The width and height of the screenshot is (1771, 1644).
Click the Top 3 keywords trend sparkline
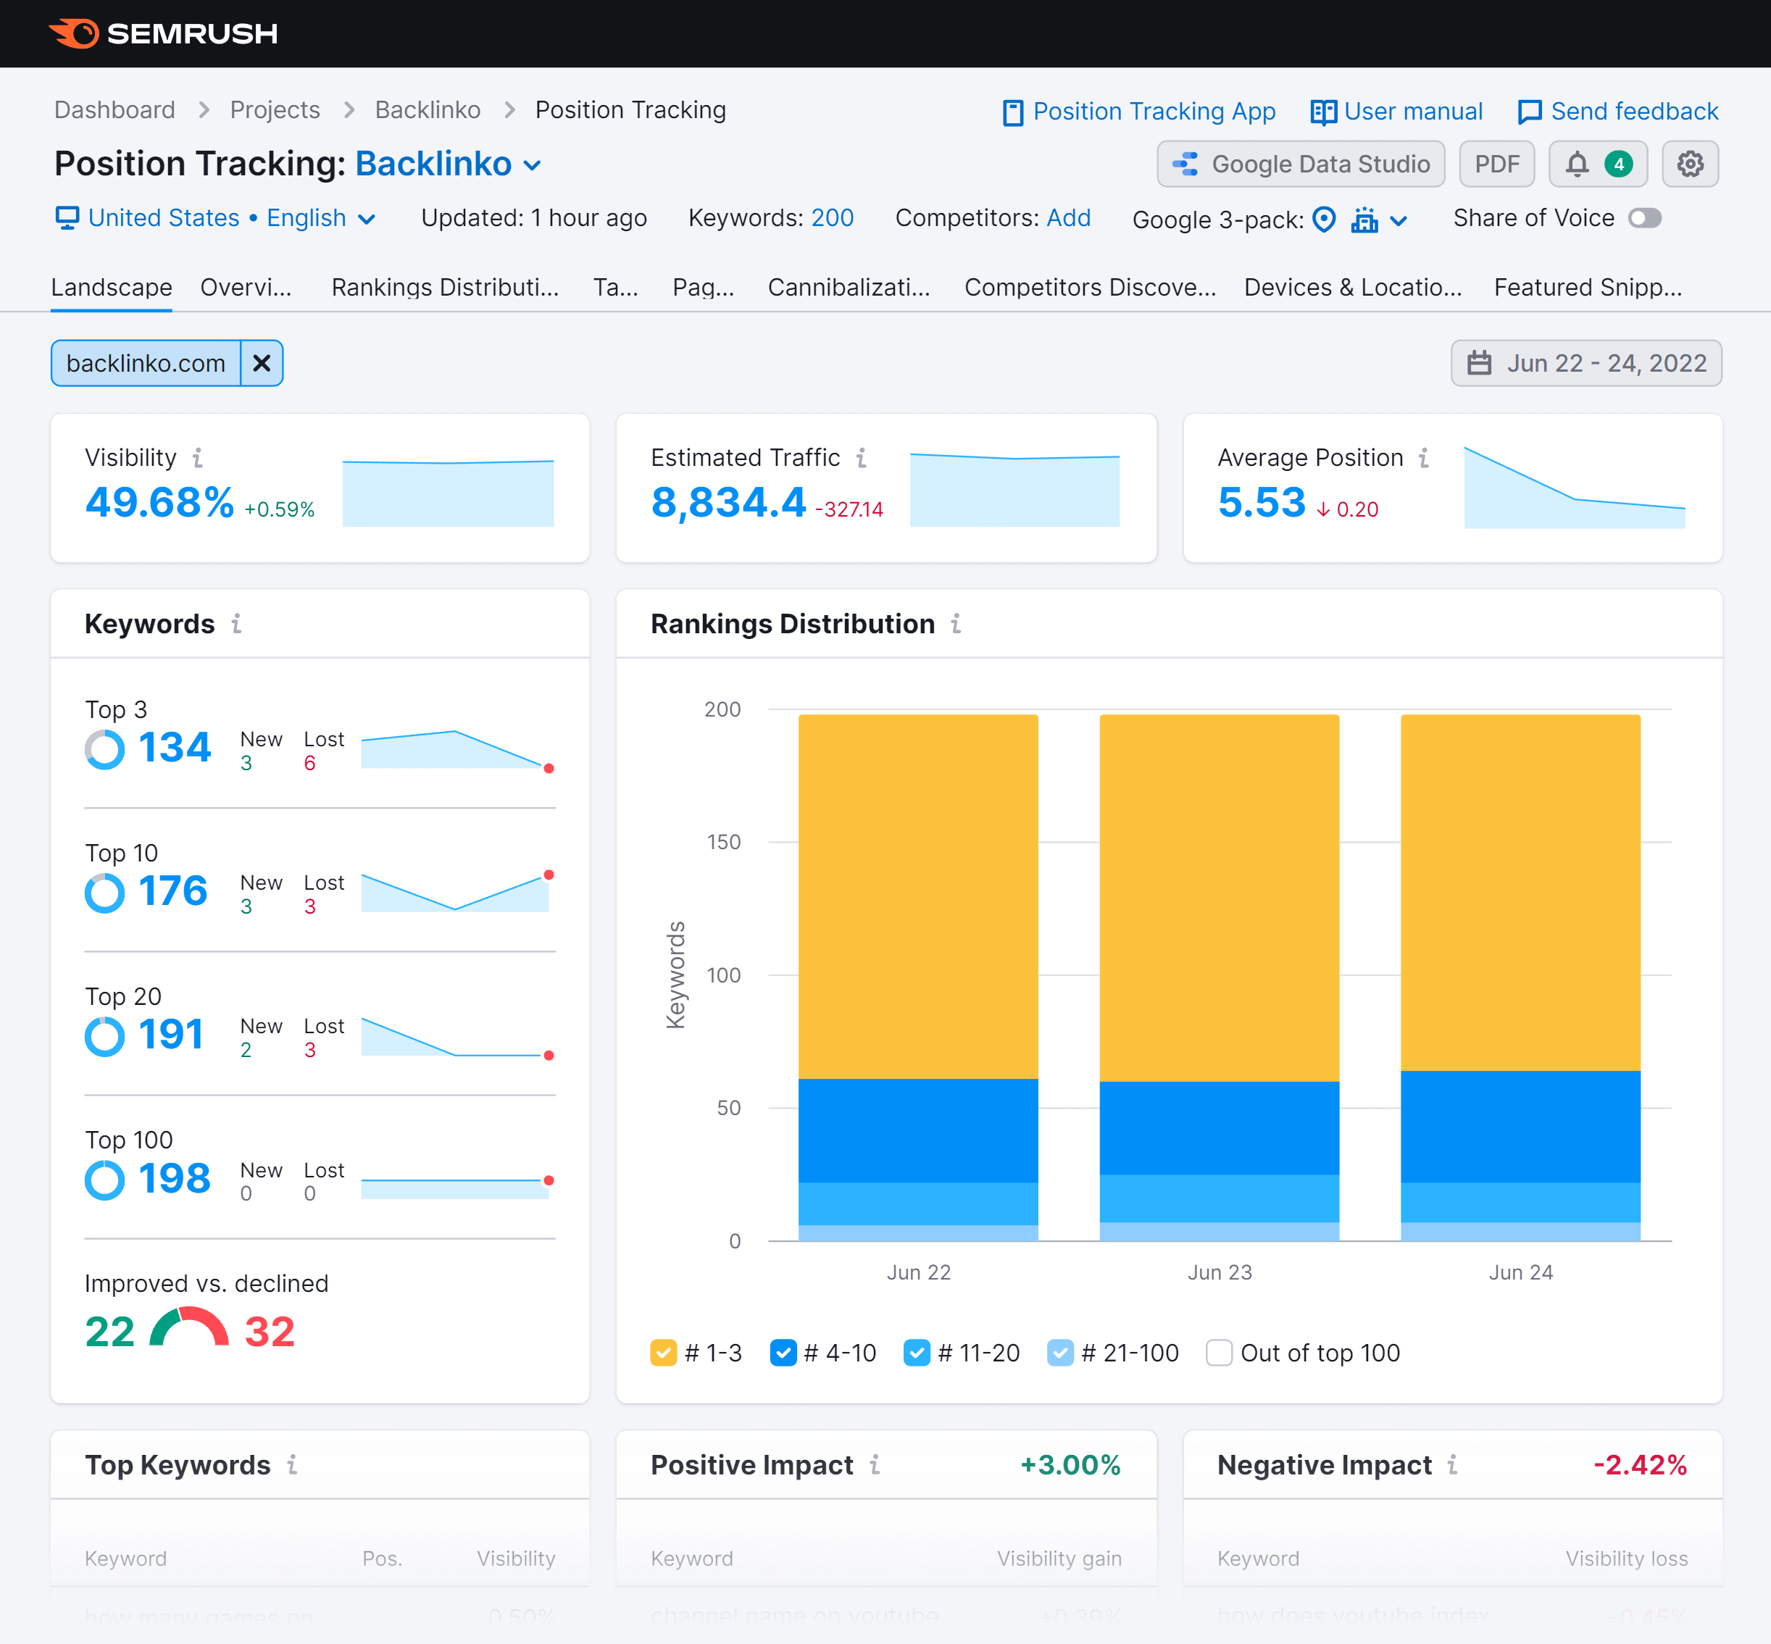point(458,750)
